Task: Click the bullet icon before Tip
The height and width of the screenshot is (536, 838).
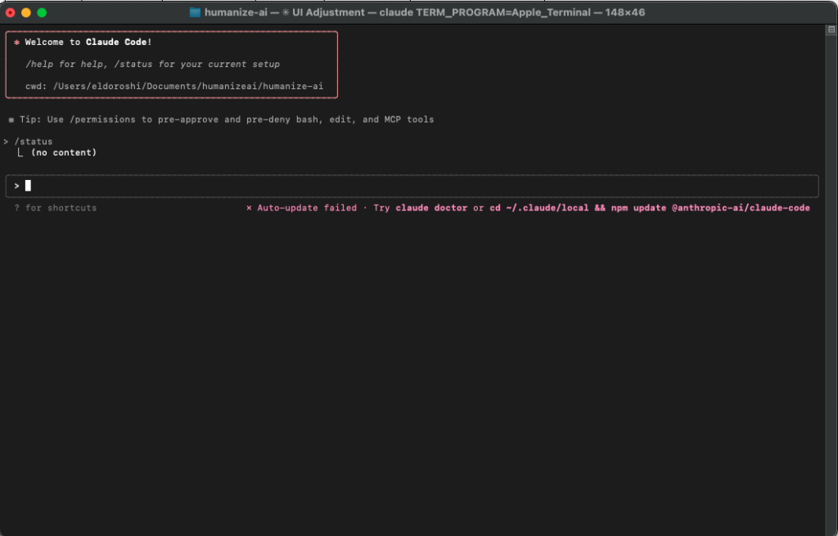Action: click(11, 120)
